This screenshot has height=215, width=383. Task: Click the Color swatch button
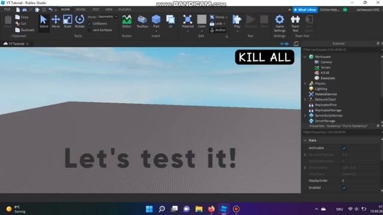(202, 21)
